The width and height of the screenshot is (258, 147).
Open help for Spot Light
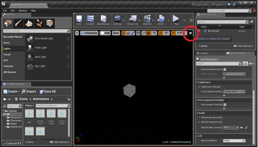[68, 57]
